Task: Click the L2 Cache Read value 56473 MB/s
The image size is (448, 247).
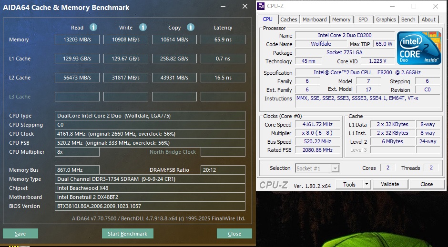Action: [x=77, y=78]
